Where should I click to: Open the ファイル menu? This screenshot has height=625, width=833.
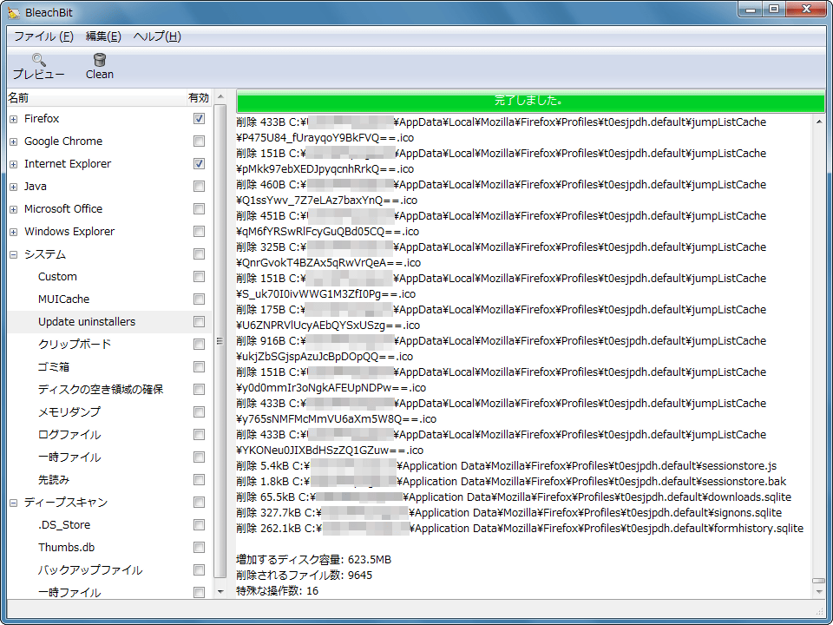[43, 36]
